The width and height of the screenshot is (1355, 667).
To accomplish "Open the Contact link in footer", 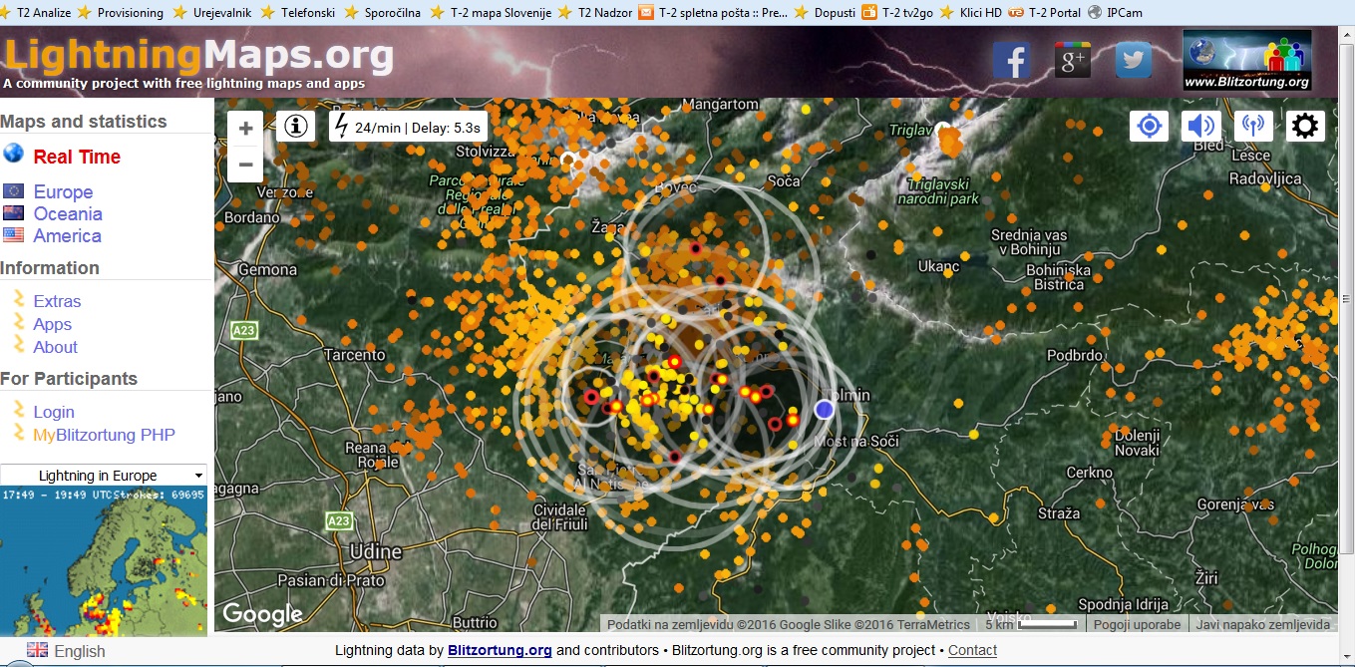I will (972, 650).
